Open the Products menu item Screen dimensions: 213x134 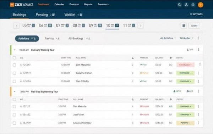[74, 5]
